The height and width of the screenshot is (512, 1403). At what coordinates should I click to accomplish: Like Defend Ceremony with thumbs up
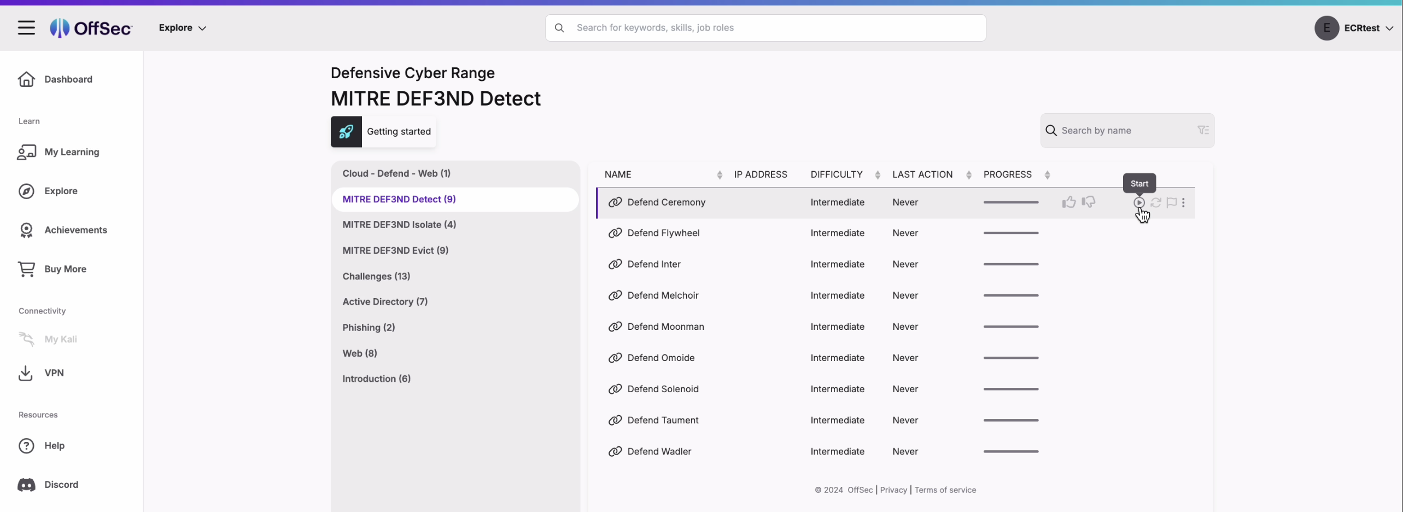click(1069, 202)
